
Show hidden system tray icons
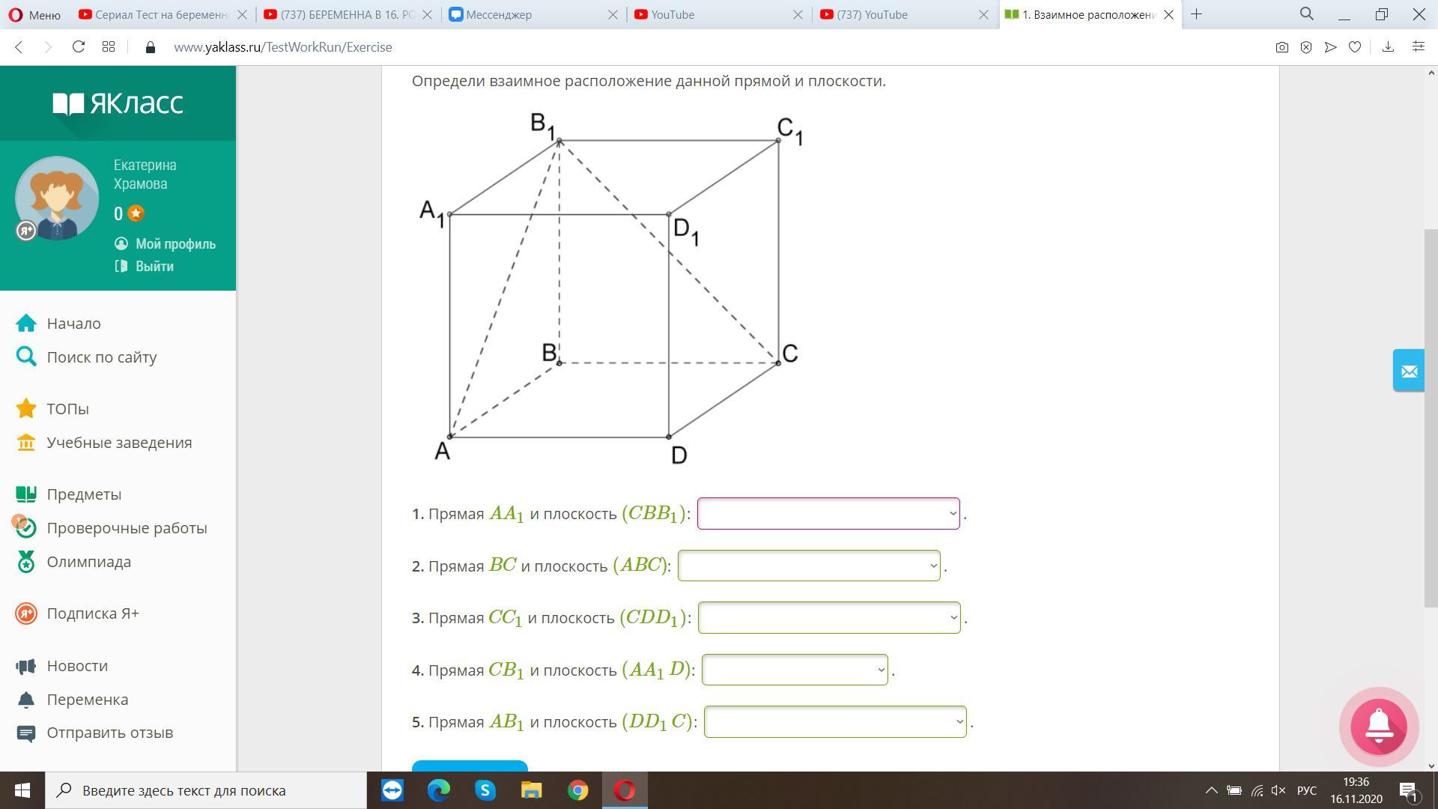tap(1211, 790)
